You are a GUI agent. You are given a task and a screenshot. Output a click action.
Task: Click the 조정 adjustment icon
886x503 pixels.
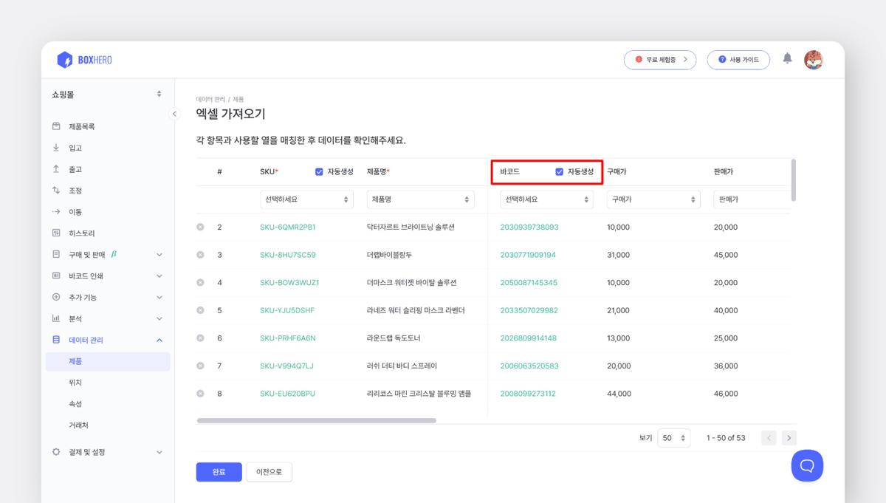[x=58, y=190]
